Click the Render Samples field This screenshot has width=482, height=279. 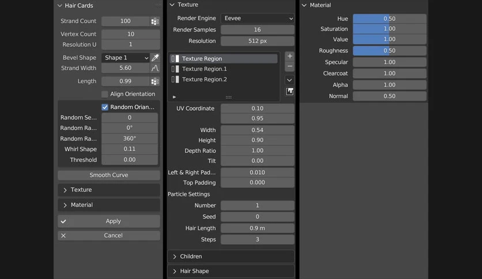(257, 30)
